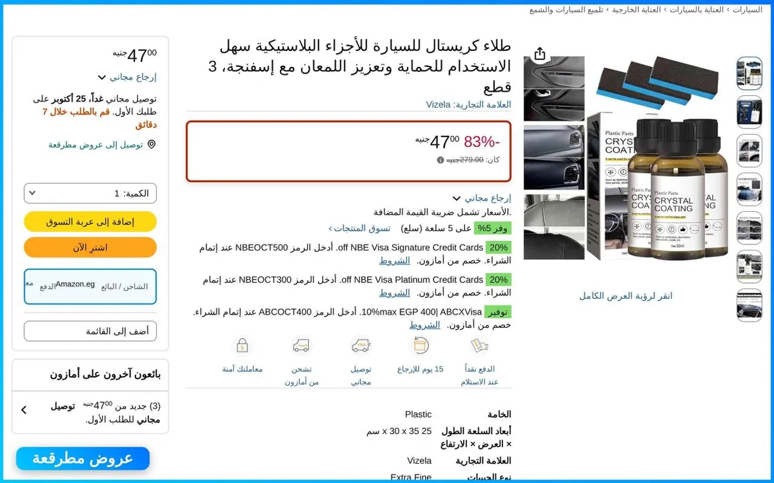Click the تشحن من أمازون label
Viewport: 774px width, 483px height.
pos(302,375)
